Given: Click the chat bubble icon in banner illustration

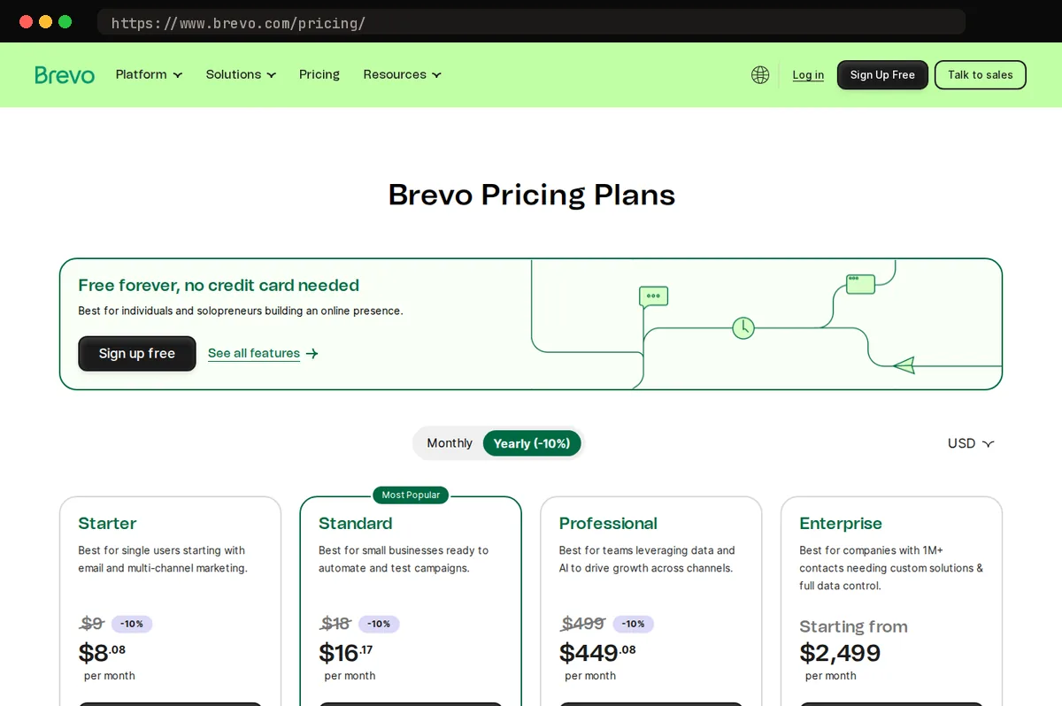Looking at the screenshot, I should (x=653, y=297).
